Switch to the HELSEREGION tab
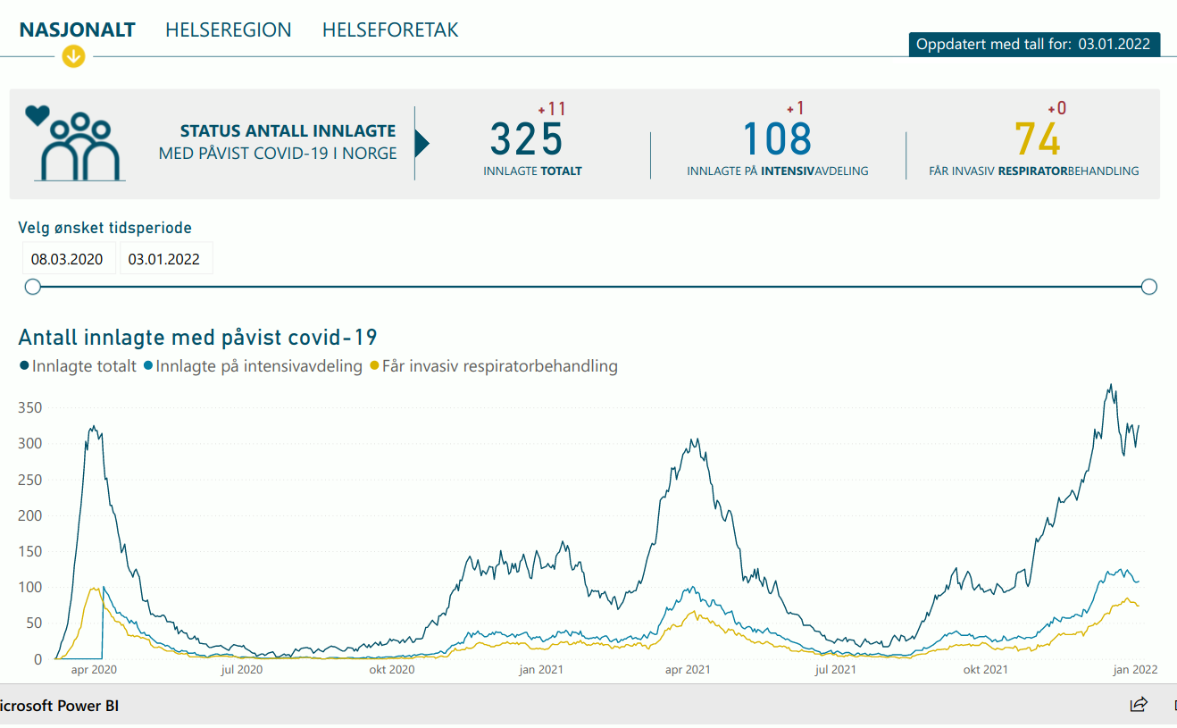The image size is (1177, 728). pos(228,29)
